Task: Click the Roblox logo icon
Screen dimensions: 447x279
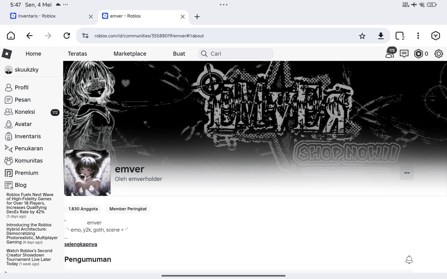Action: 7,54
